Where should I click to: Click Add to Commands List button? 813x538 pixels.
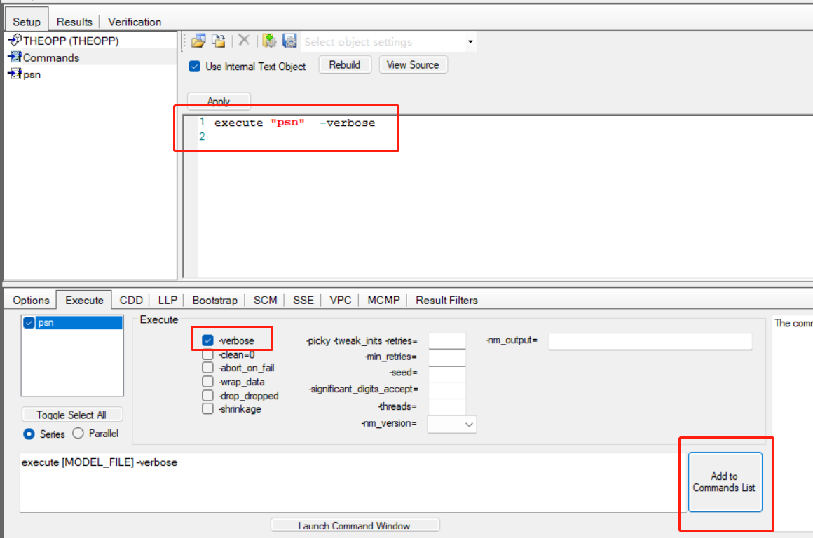pos(724,482)
